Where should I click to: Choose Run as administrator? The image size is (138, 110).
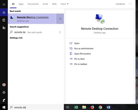coord(82,48)
